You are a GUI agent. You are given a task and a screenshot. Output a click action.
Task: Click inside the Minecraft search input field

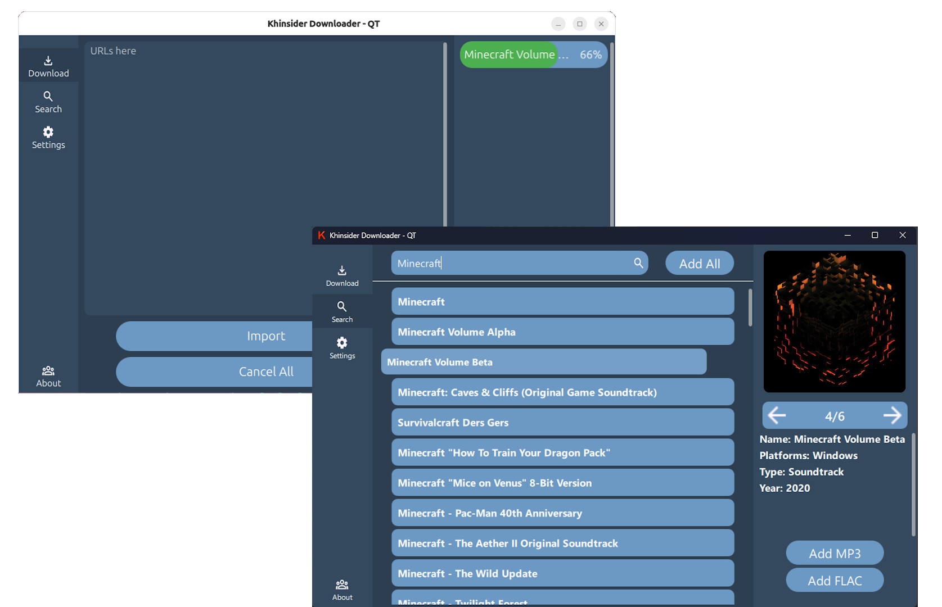(506, 263)
